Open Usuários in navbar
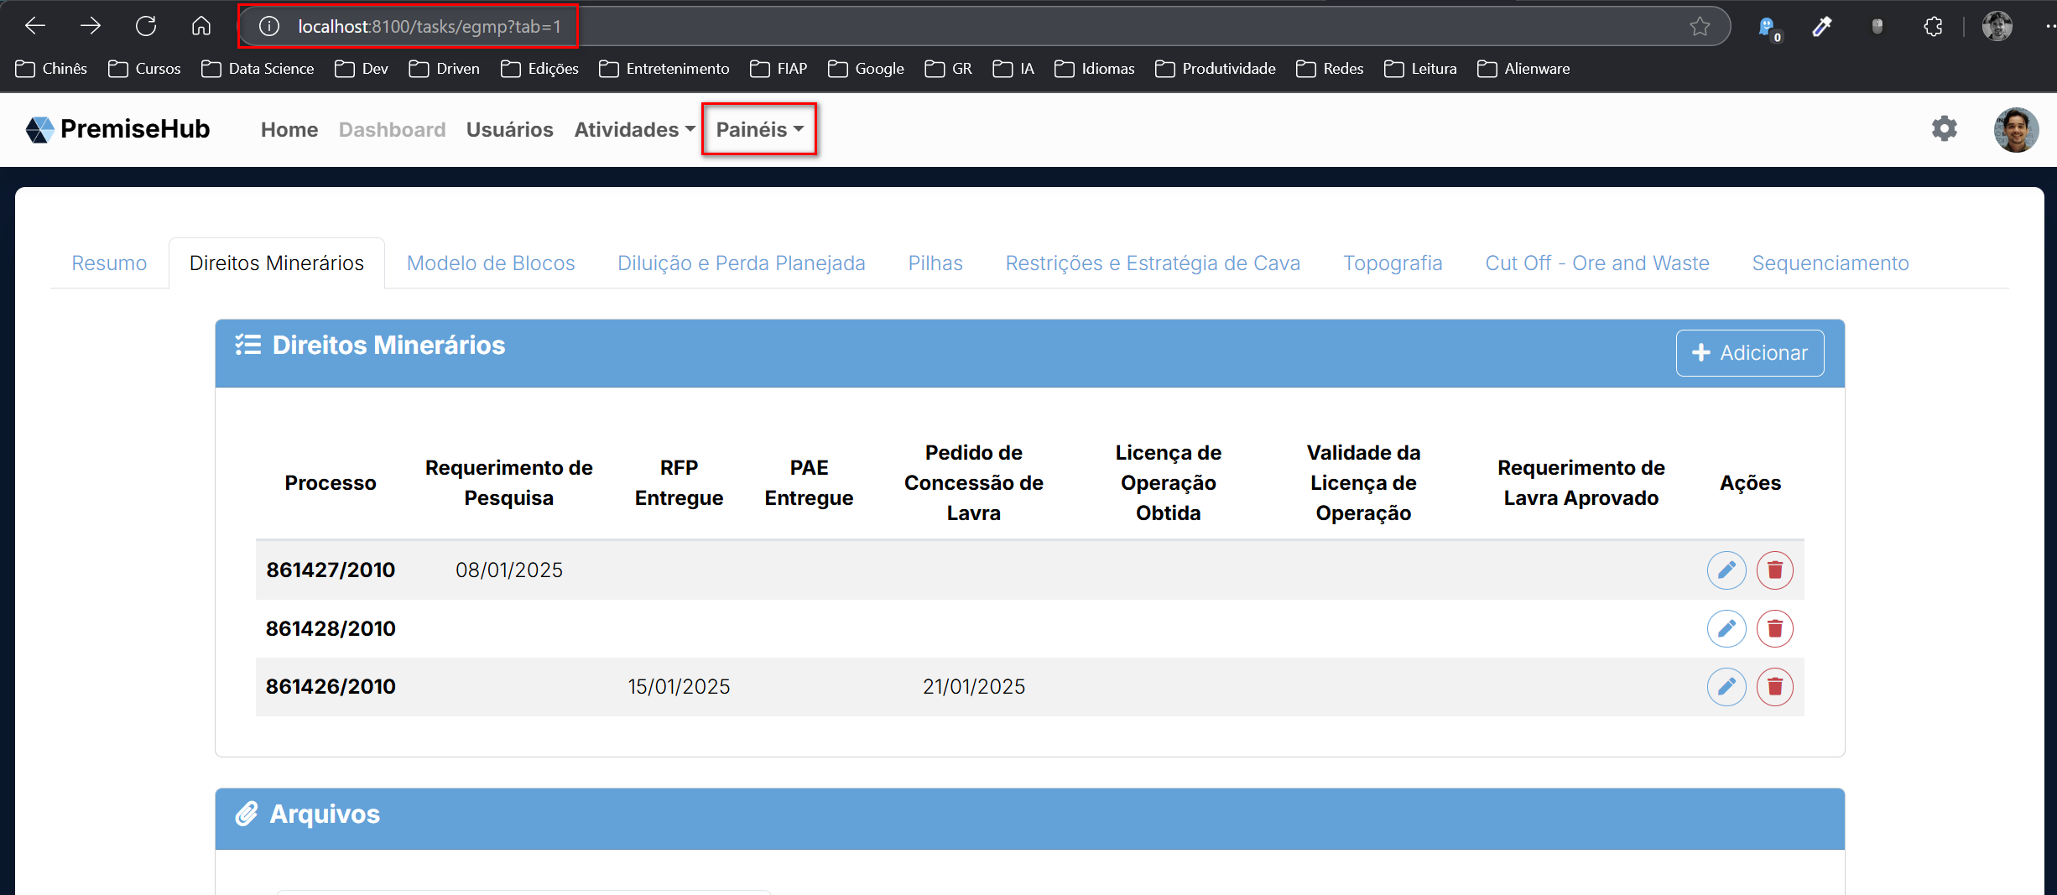Image resolution: width=2057 pixels, height=895 pixels. click(509, 130)
